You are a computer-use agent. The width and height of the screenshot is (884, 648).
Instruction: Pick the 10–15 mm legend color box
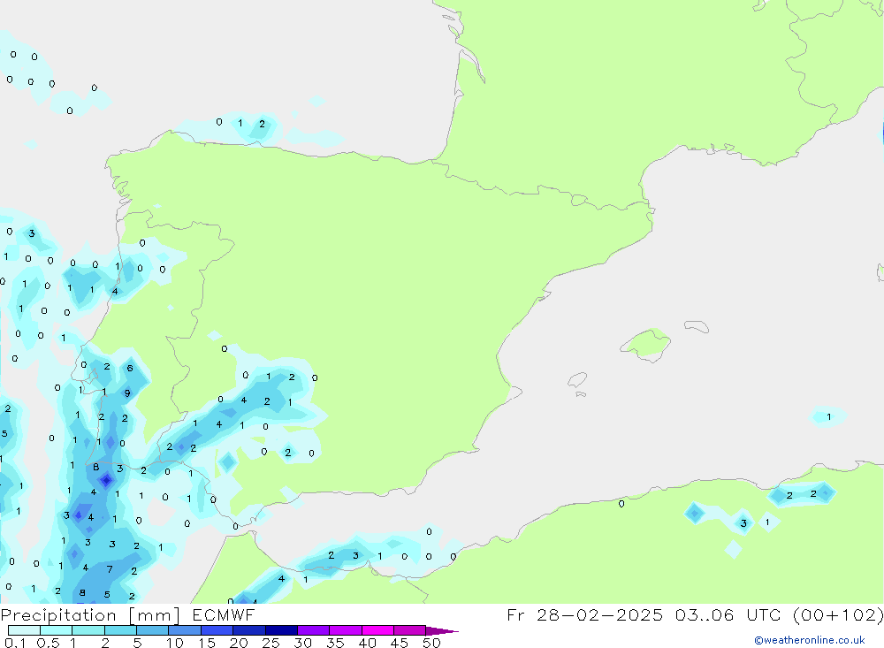click(x=185, y=630)
